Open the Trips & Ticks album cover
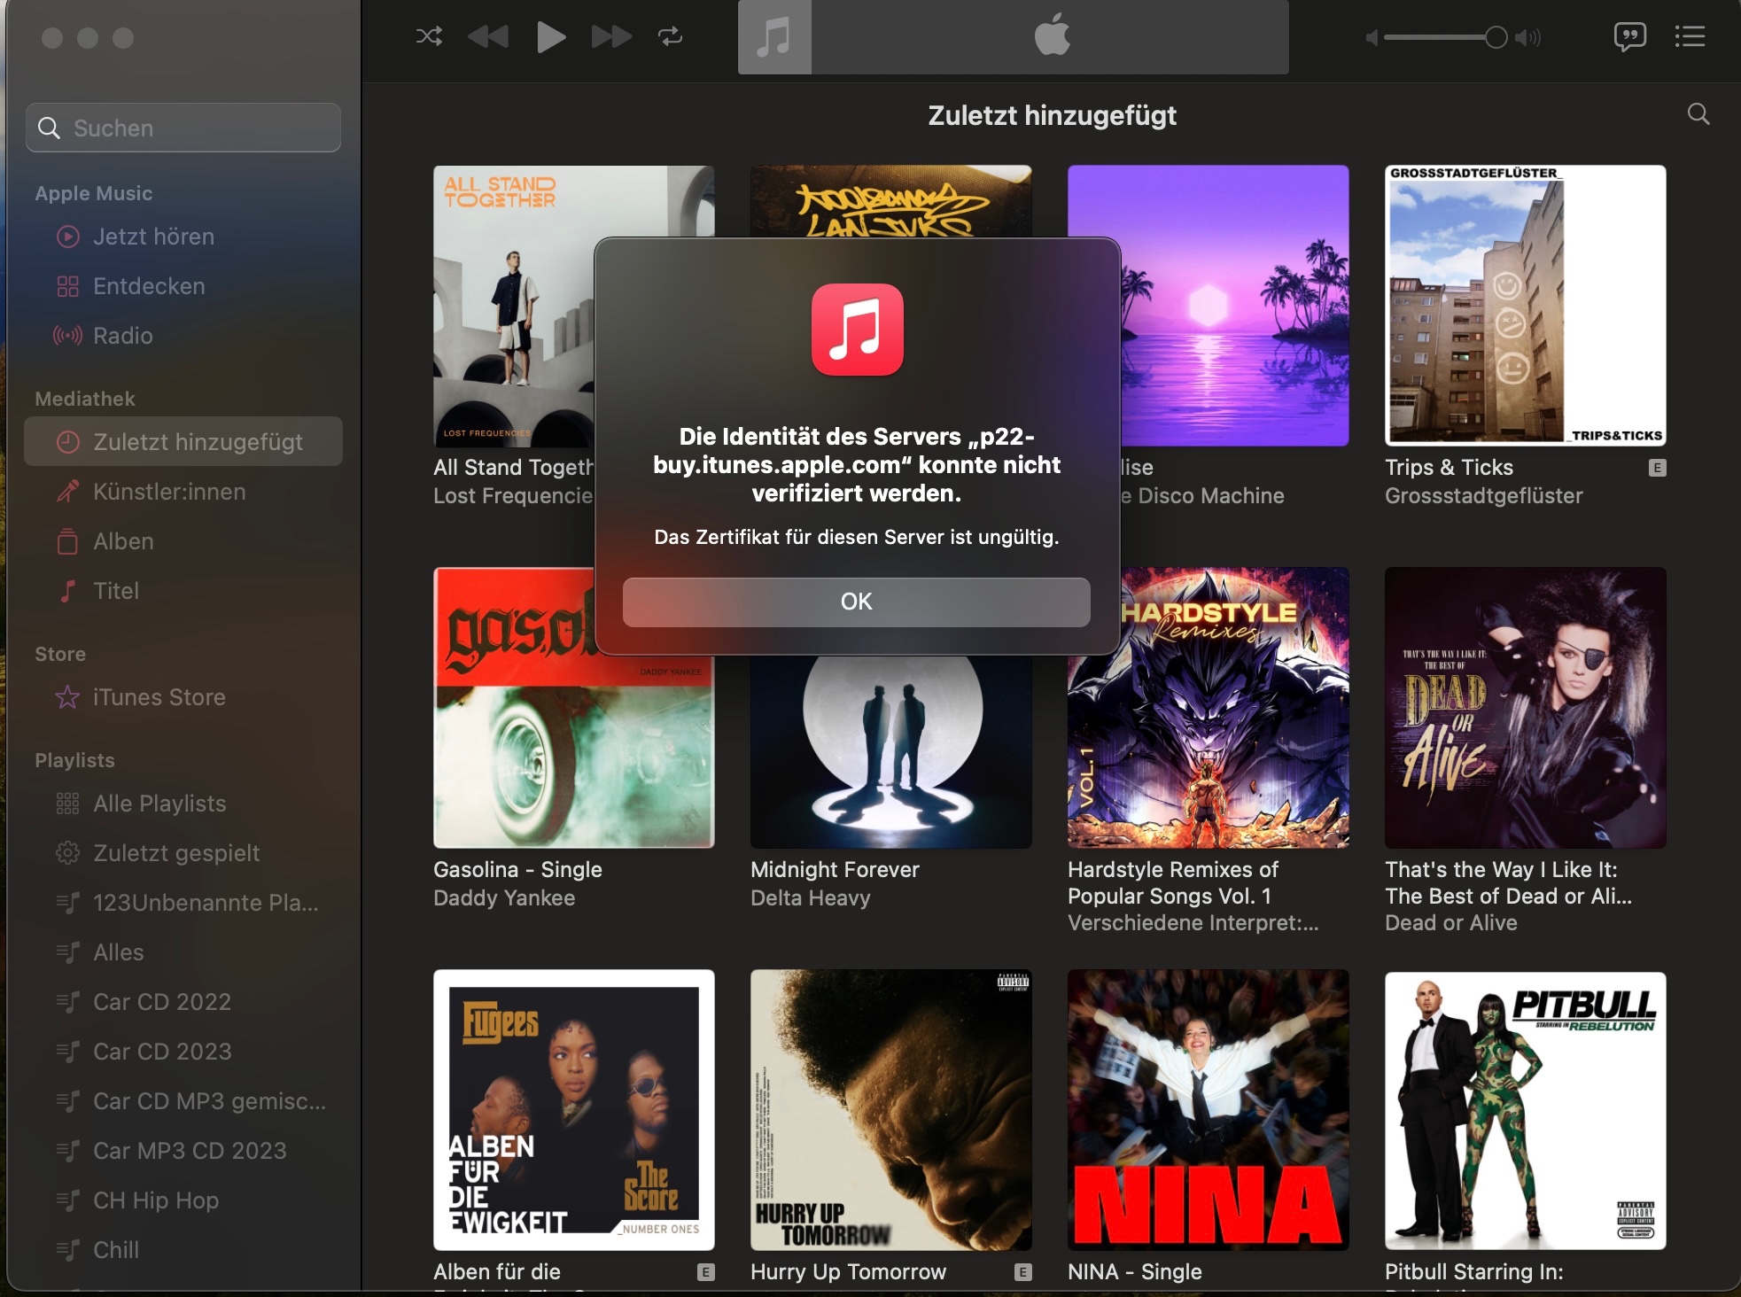The height and width of the screenshot is (1297, 1741). [1525, 306]
